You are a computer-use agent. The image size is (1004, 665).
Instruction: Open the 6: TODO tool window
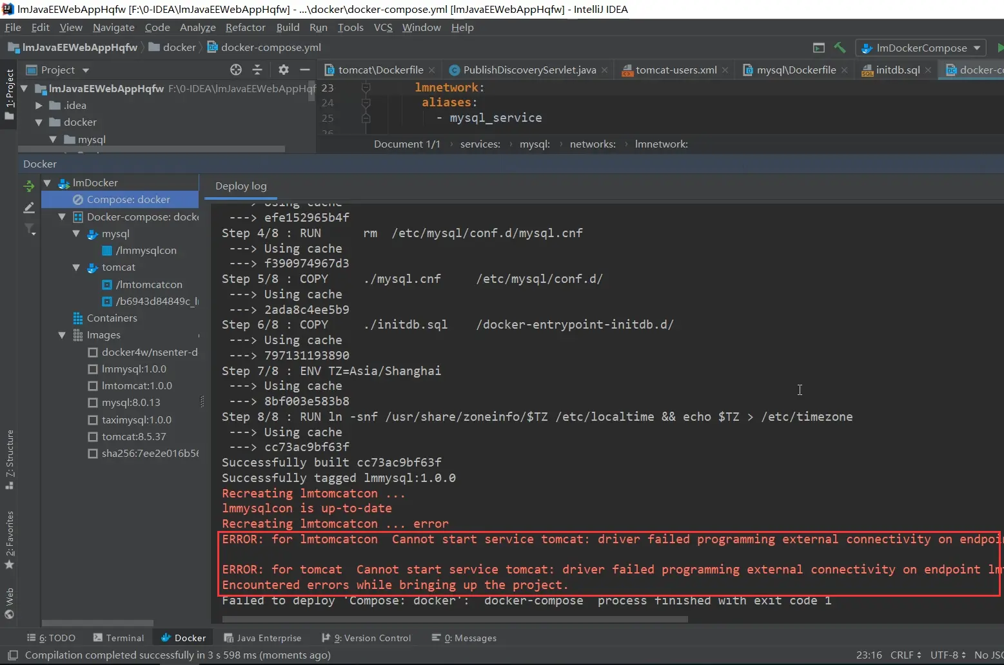(52, 638)
